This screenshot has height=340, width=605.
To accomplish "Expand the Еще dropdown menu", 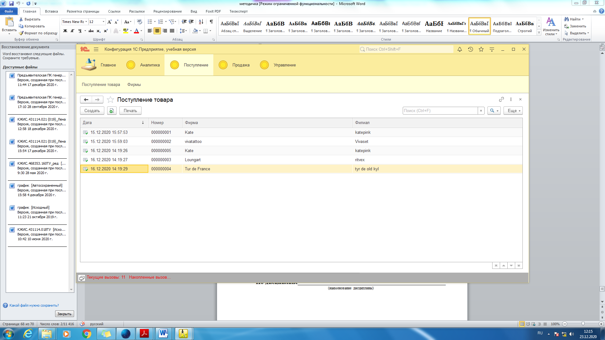I will [513, 111].
